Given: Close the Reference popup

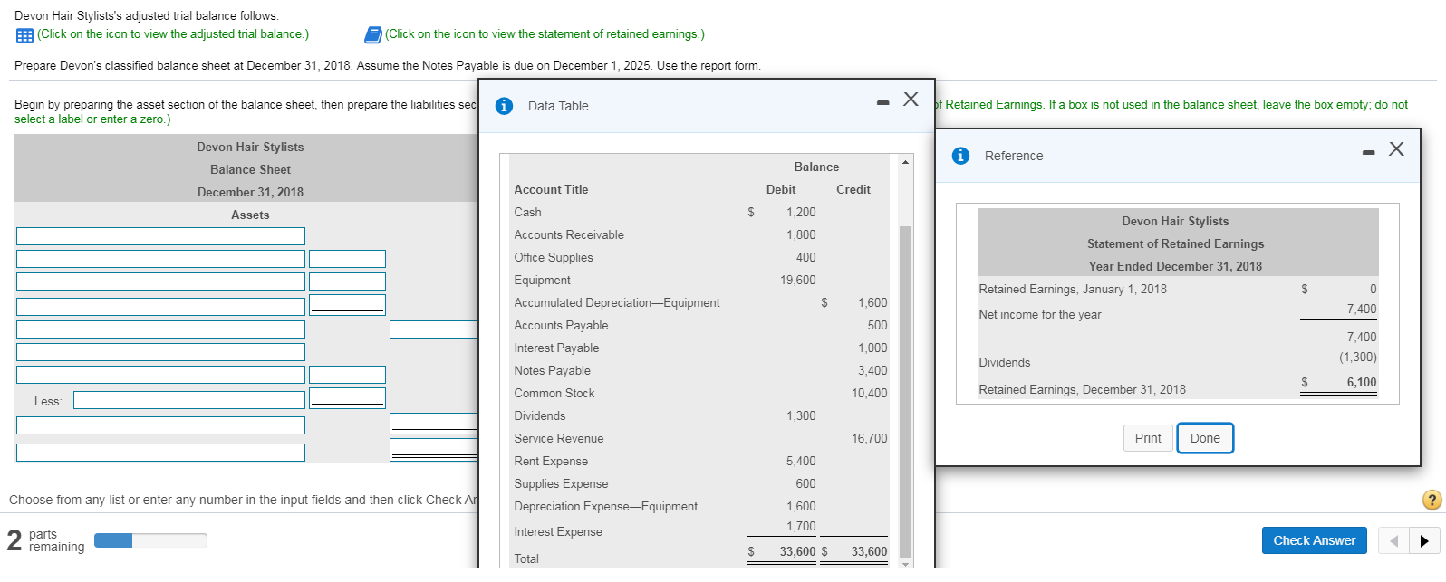Looking at the screenshot, I should coord(1396,148).
